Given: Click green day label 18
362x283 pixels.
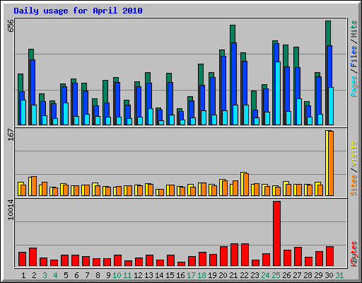Looking at the screenshot, I should coord(202,275).
